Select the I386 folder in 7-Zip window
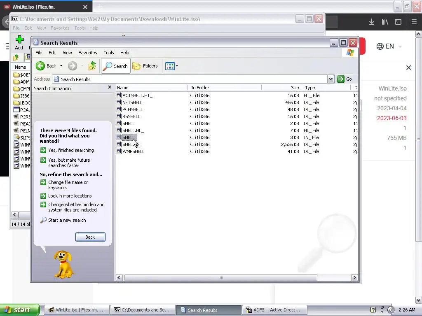Viewport: 422px width, 316px height. pos(22,95)
